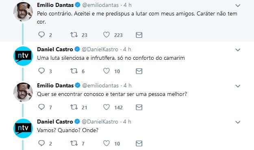This screenshot has height=150, width=254.
Task: Like the tweet with 142 likes
Action: (x=106, y=107)
